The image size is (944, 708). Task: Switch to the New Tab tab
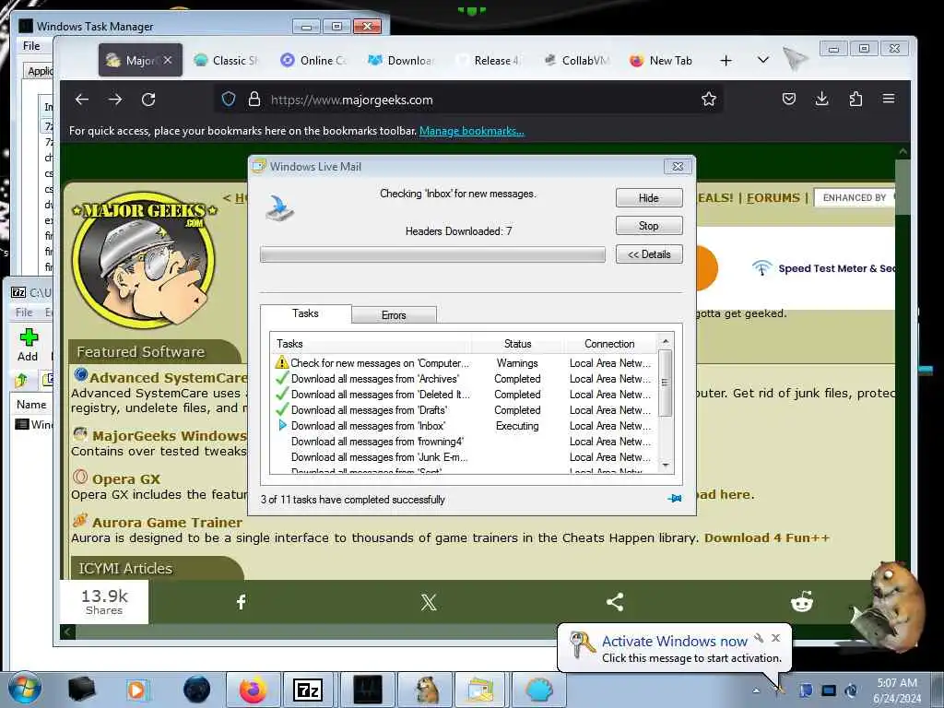pos(662,60)
